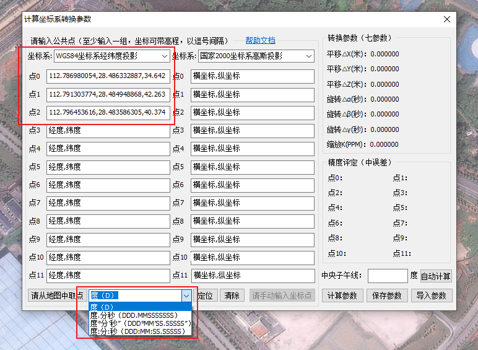Click the 缩放K(PPM) value 0.000000
Image resolution: width=478 pixels, height=350 pixels.
[384, 144]
